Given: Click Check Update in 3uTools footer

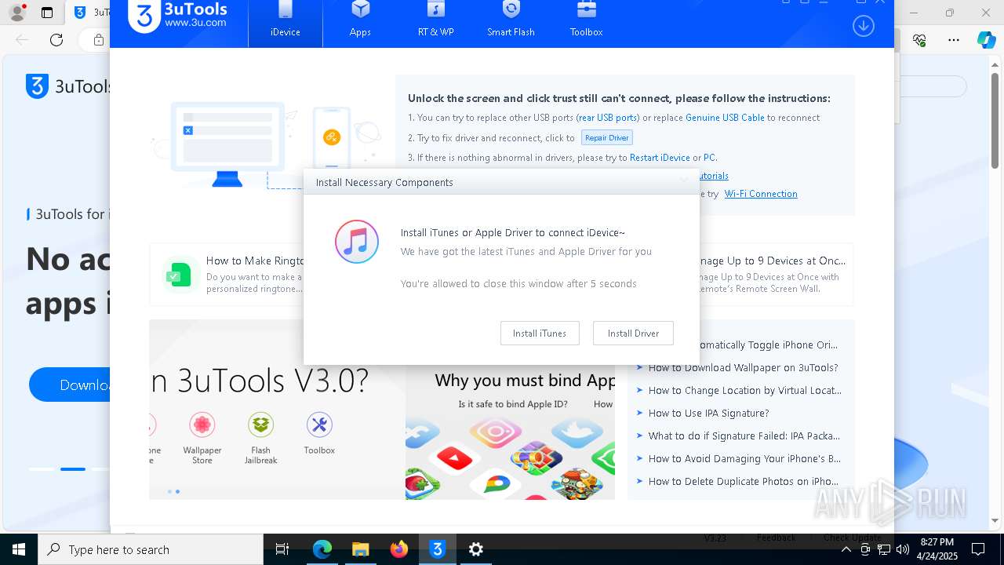Looking at the screenshot, I should pyautogui.click(x=852, y=538).
